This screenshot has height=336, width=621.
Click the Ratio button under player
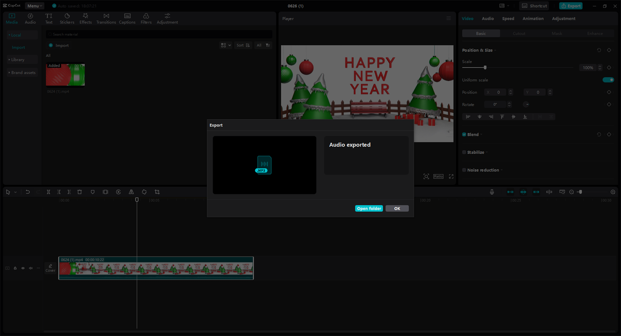click(438, 176)
